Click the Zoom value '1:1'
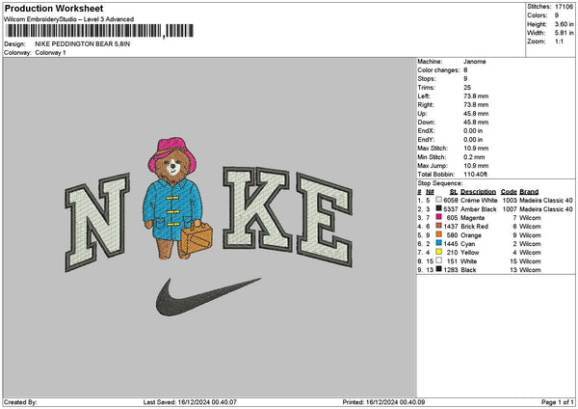This screenshot has height=409, width=578. point(559,41)
